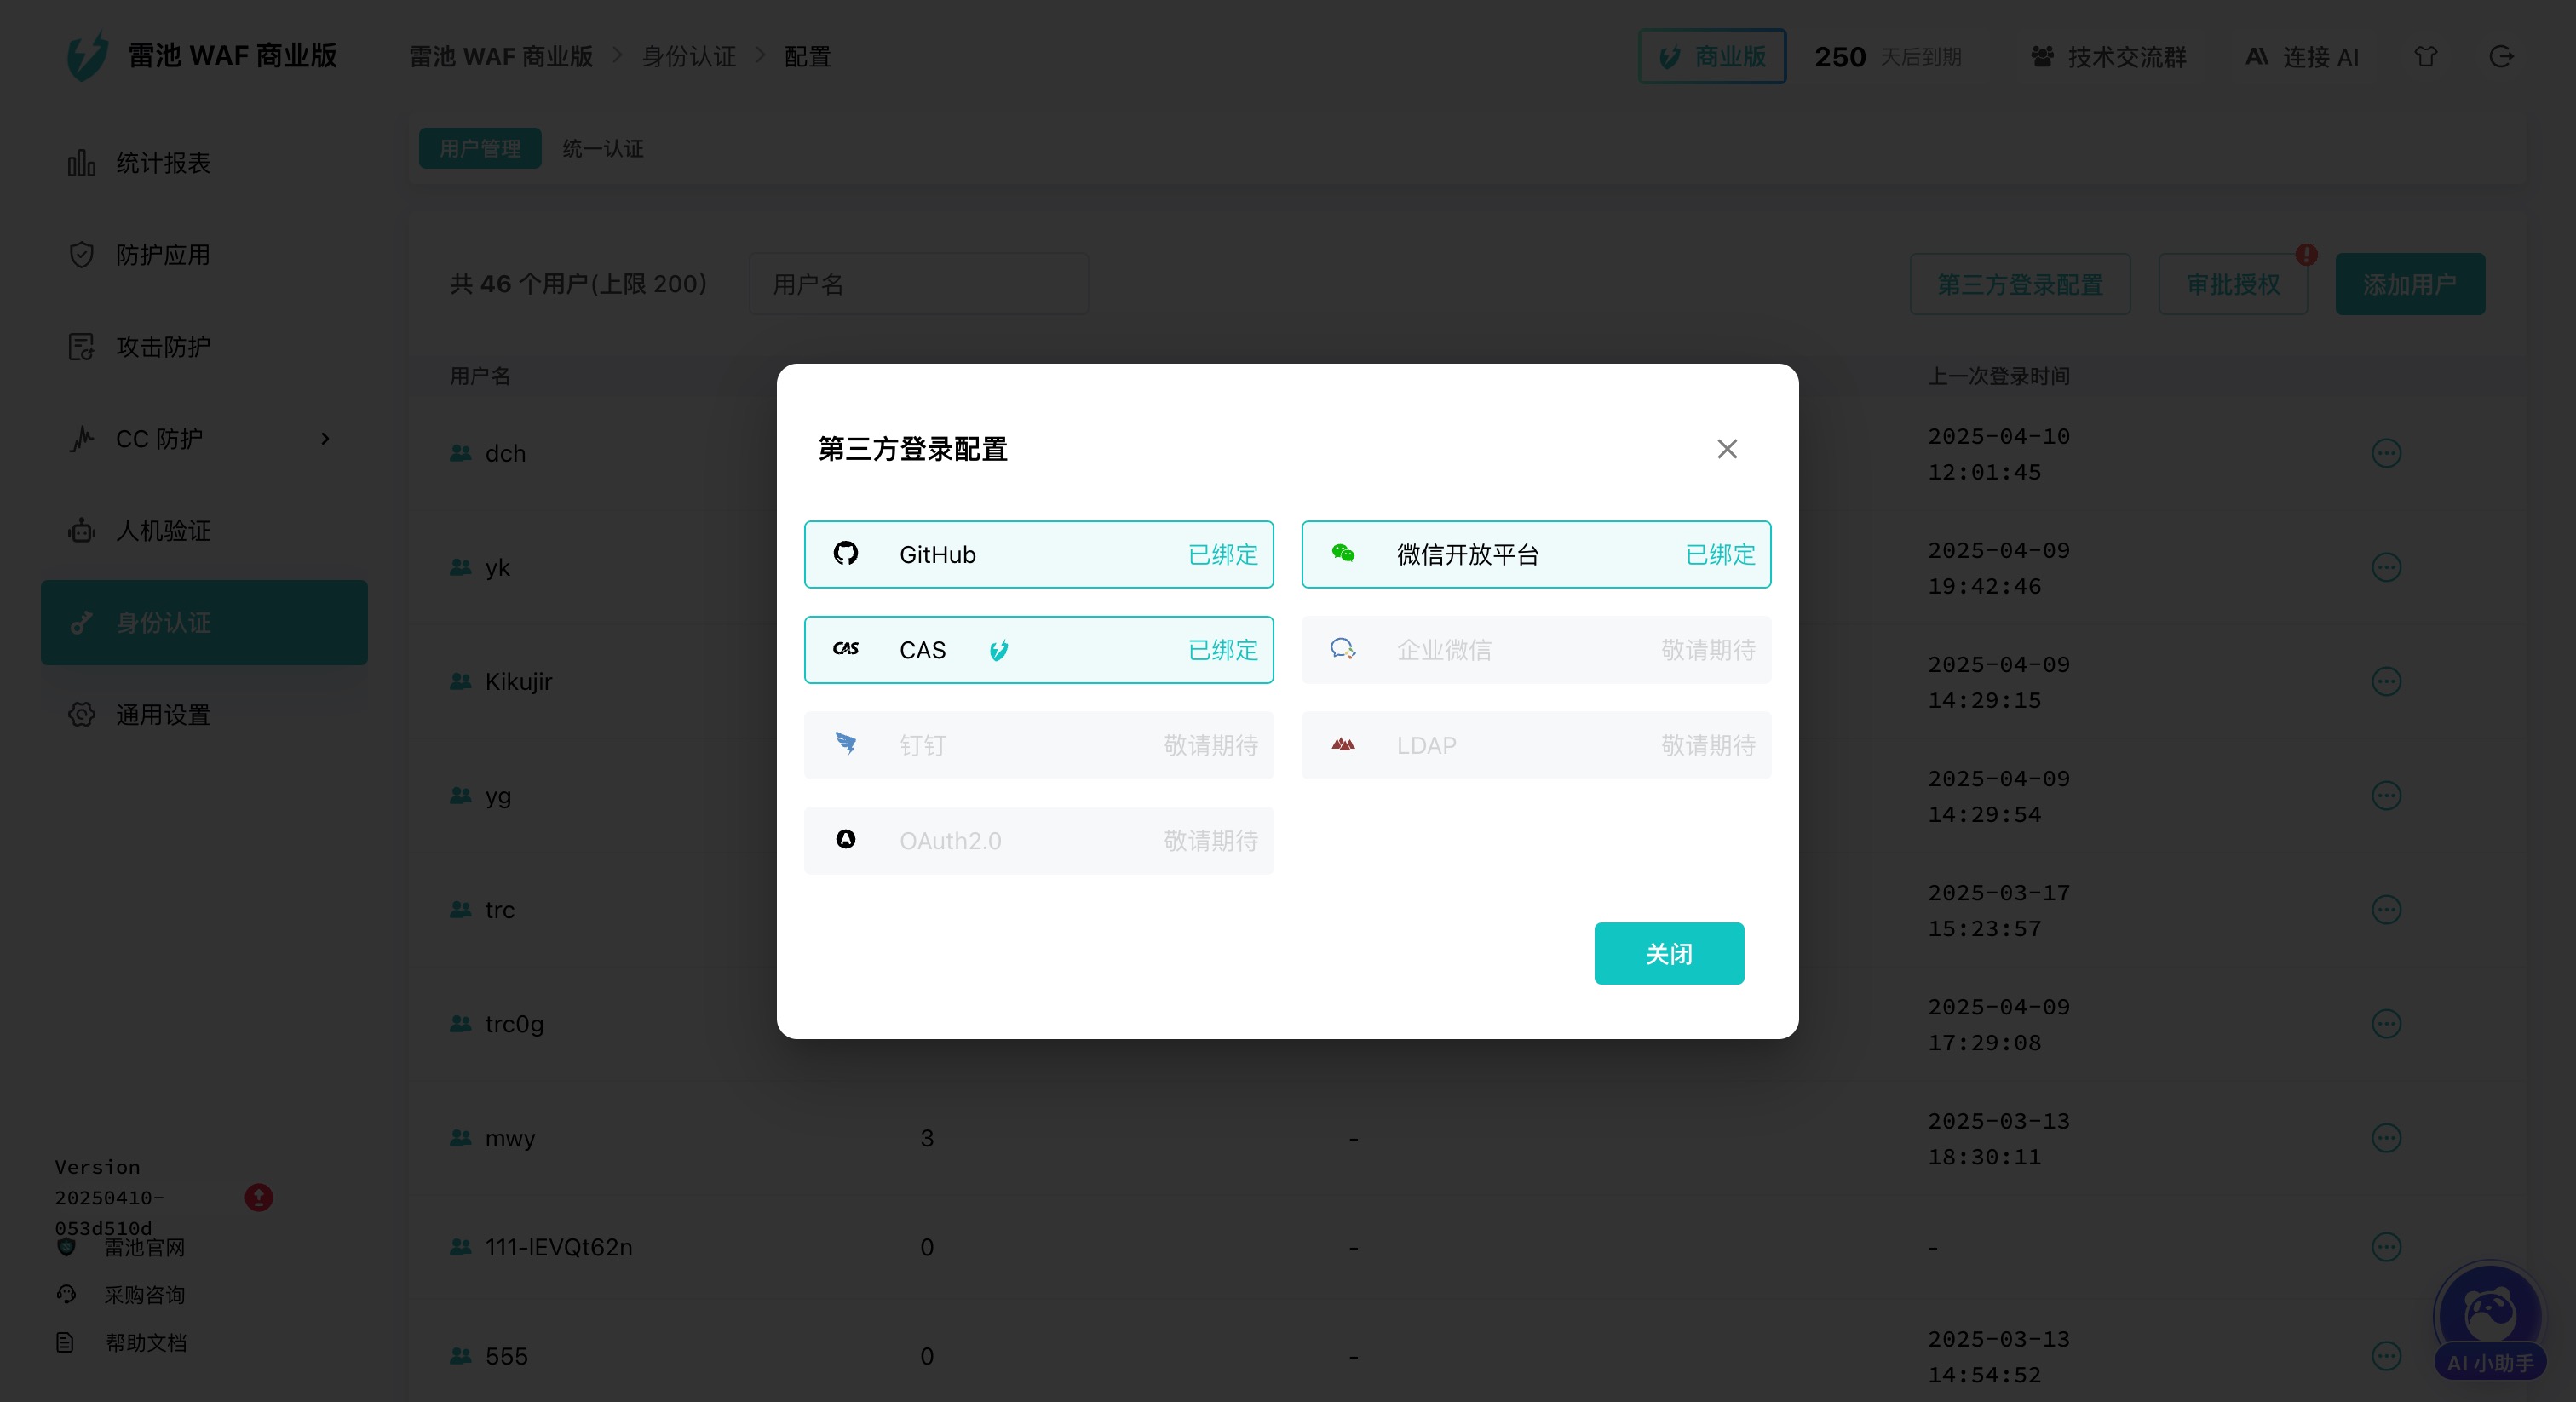This screenshot has width=2576, height=1402.
Task: Click the shield badge beside CAS
Action: point(998,651)
